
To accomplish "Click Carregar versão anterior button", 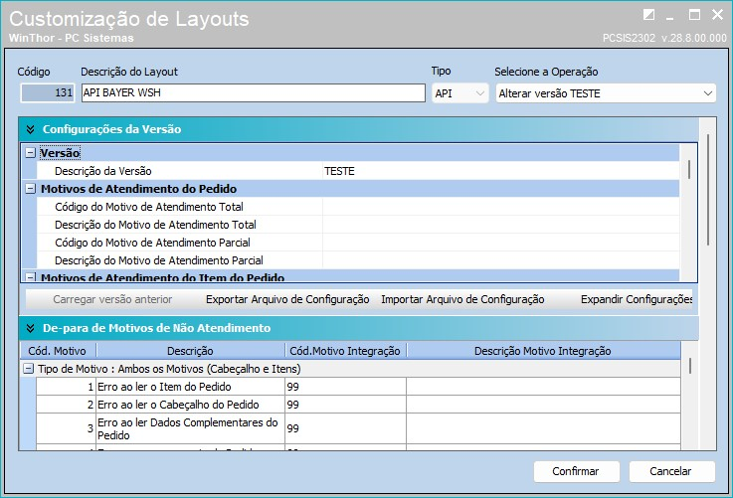I will 112,299.
